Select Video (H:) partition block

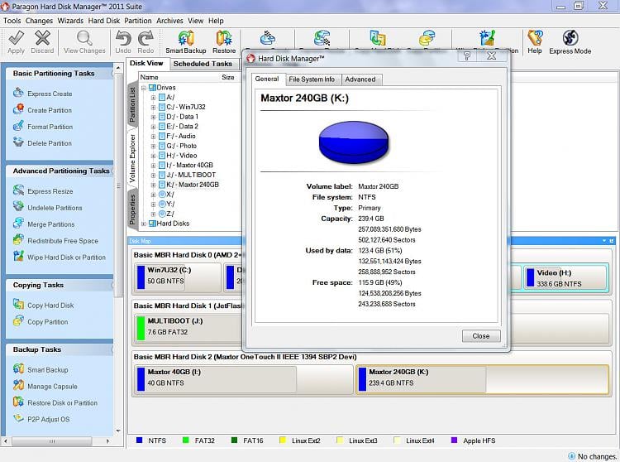pos(565,277)
